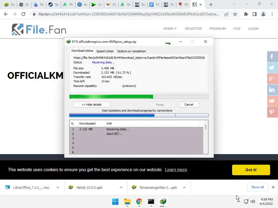This screenshot has width=278, height=208.
Task: Switch to Download status tab
Action: point(82,51)
